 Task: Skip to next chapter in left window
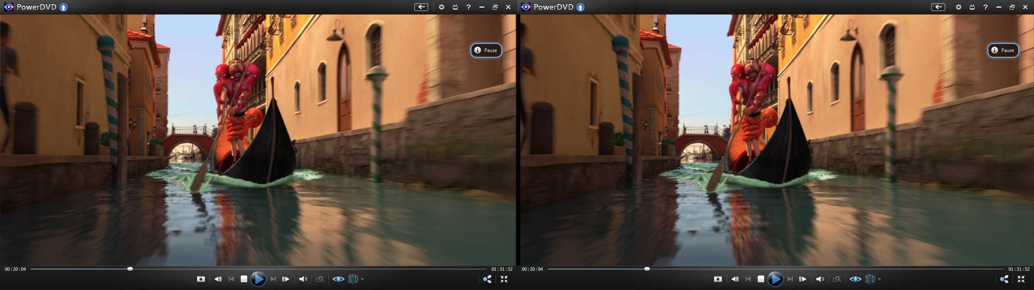click(273, 279)
